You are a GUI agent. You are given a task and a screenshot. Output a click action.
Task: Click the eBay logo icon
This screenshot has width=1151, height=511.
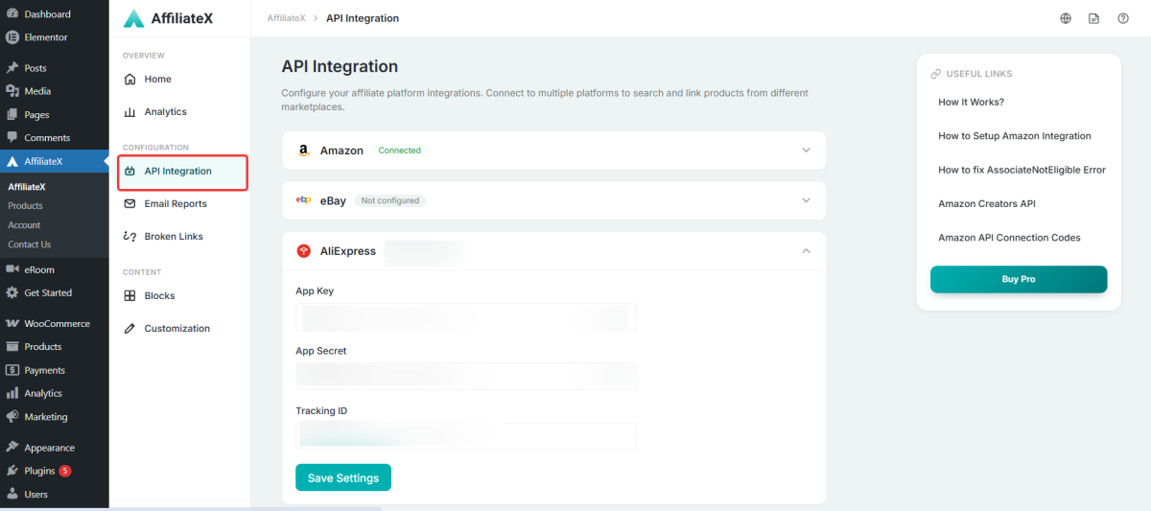pos(303,200)
